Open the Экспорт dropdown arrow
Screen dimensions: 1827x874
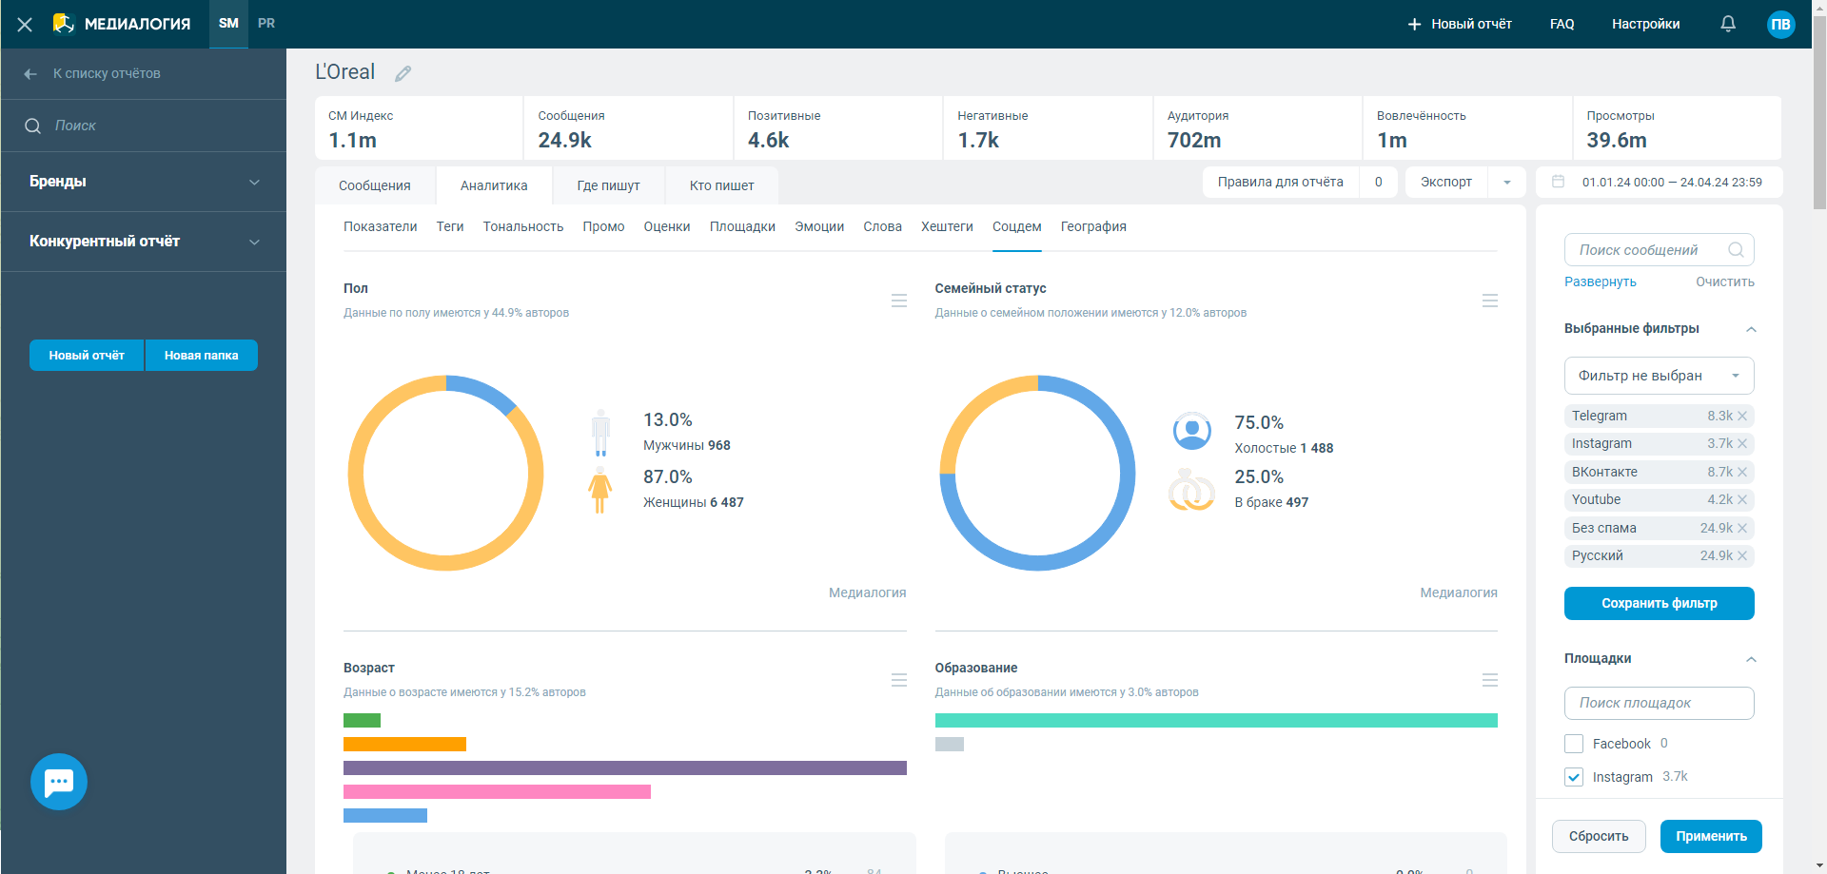coord(1507,183)
